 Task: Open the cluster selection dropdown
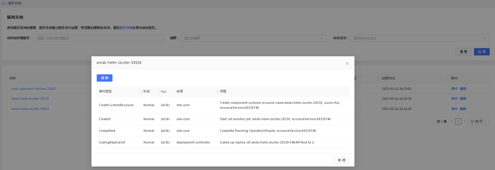tap(253, 38)
